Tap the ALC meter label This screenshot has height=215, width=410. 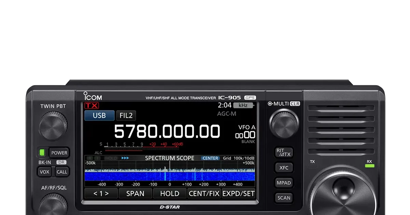(98, 153)
